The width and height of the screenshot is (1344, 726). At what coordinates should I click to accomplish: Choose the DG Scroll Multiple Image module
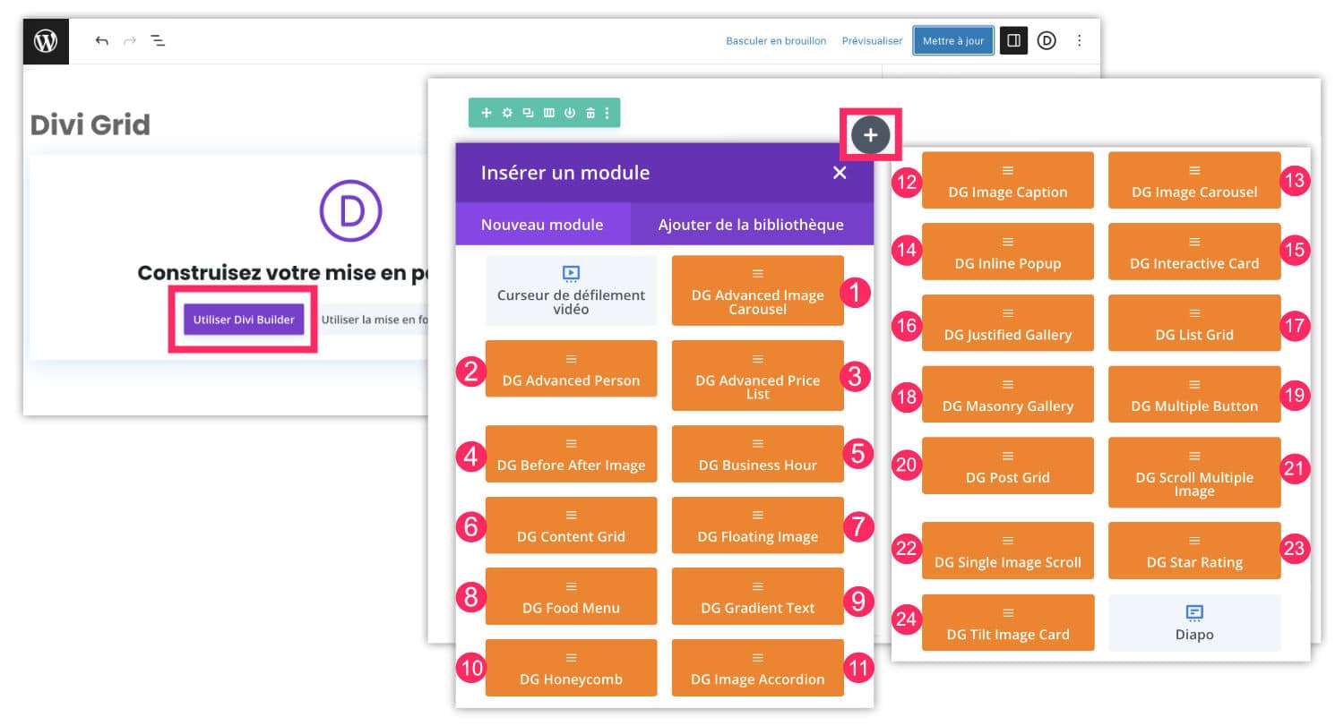click(1194, 473)
